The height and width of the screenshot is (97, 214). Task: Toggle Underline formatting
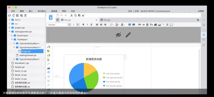point(91,25)
